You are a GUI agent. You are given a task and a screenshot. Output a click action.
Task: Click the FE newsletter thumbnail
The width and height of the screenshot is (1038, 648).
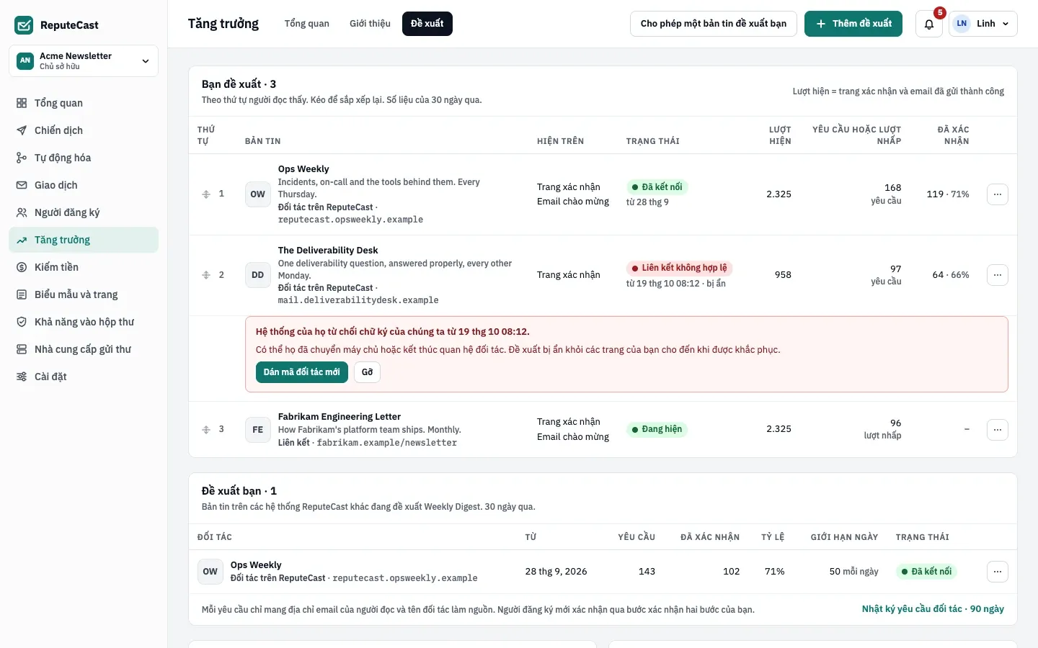tap(258, 430)
